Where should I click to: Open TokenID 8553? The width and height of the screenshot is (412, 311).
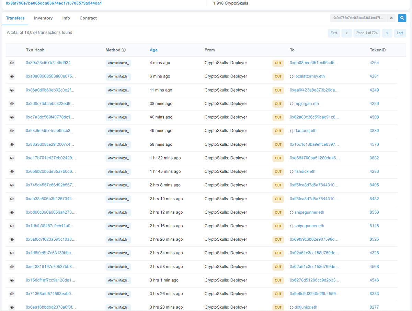(x=374, y=212)
